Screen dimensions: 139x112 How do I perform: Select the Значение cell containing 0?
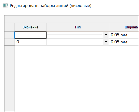[31, 42]
